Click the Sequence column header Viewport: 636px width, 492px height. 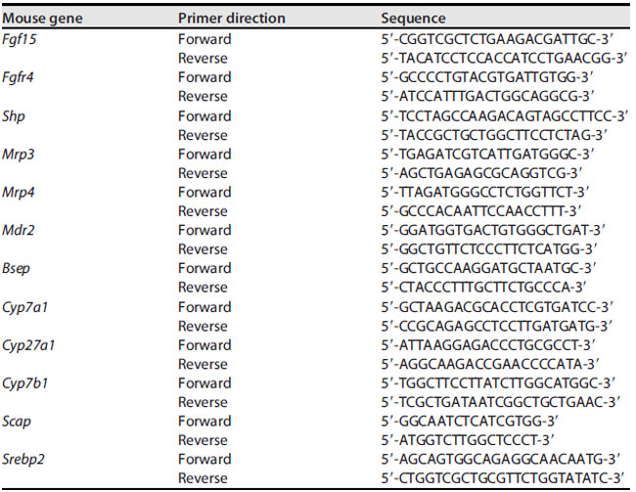coord(413,19)
